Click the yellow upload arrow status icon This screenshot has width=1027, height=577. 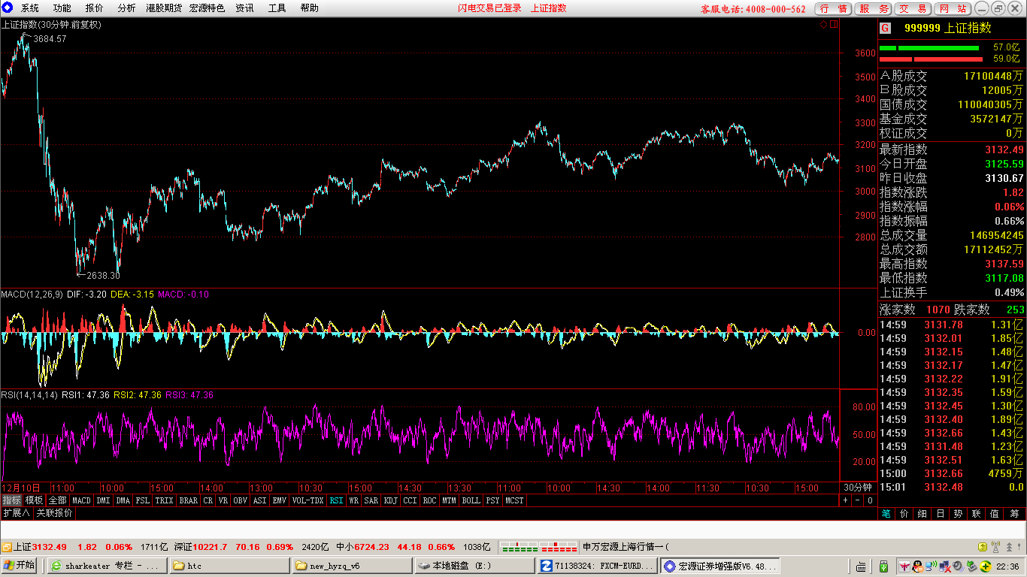(x=983, y=547)
